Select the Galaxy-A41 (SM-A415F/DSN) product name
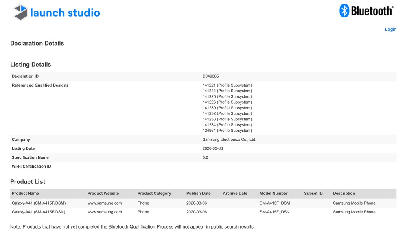 pos(39,212)
